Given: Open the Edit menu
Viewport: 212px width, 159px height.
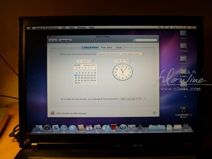Looking at the screenshot, I should pos(64,28).
